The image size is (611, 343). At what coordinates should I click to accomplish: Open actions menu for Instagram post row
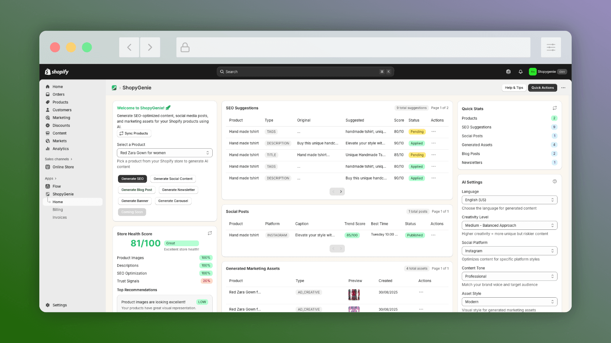point(433,235)
